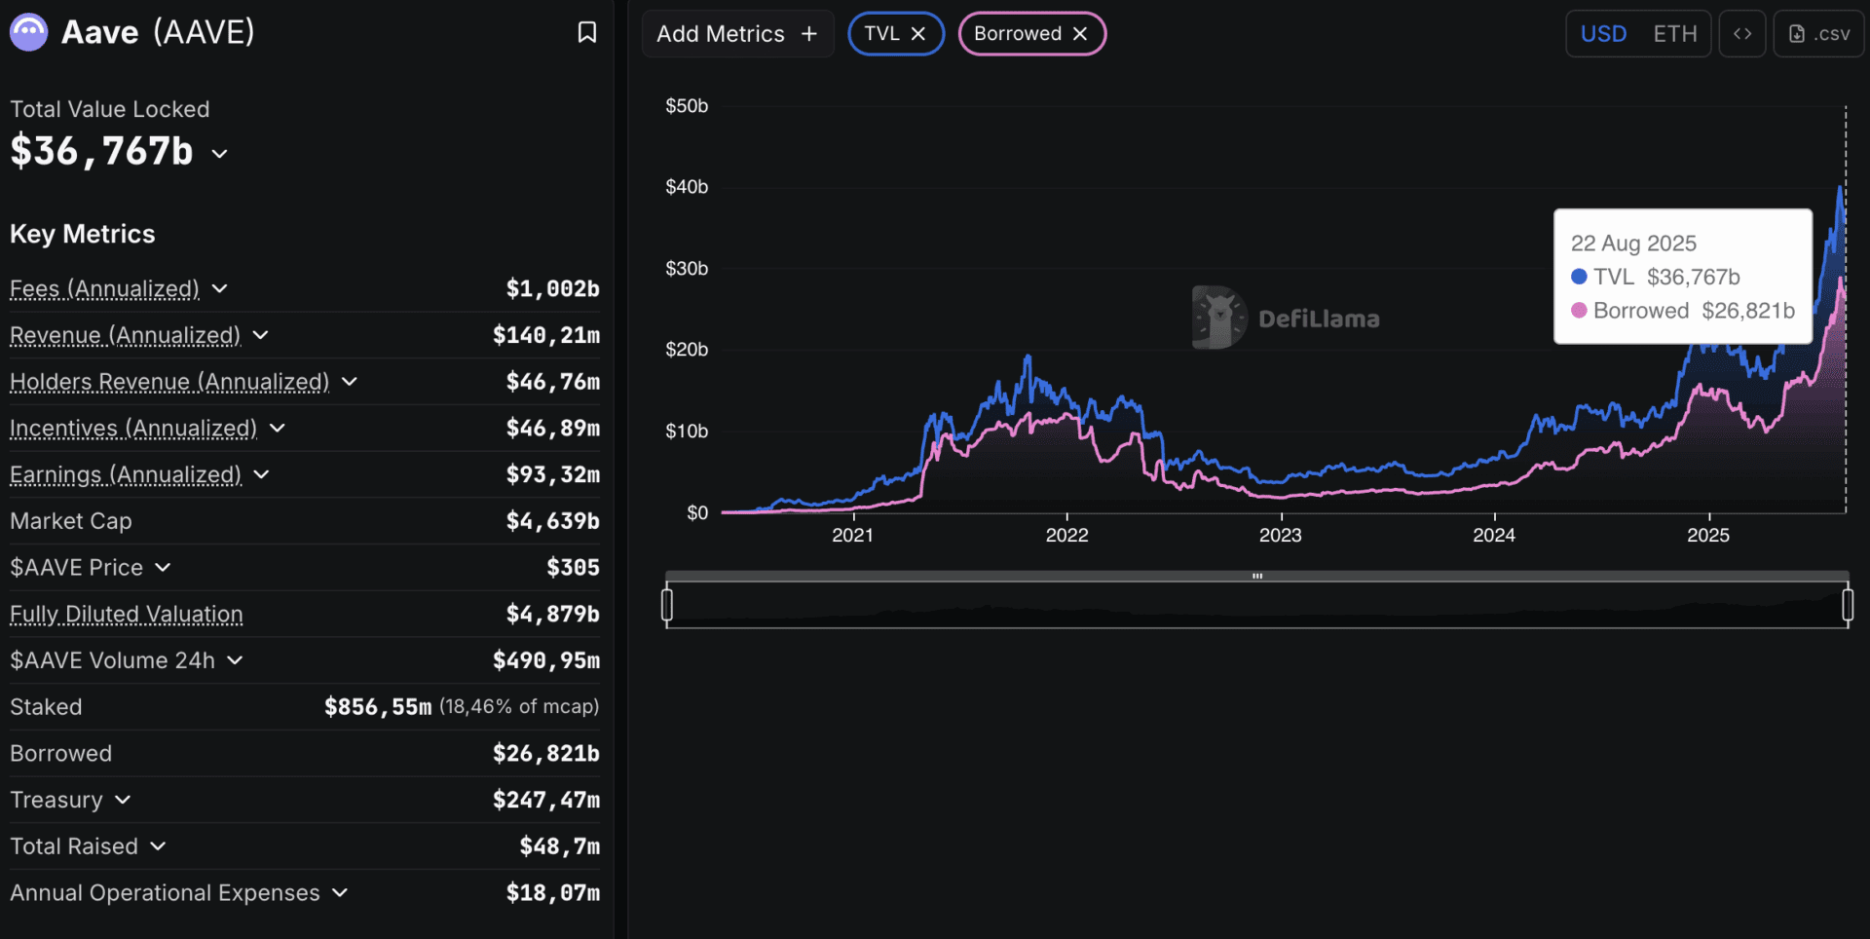Click the $AAVE Price value $305
Screen dimensions: 1870x939
tap(573, 567)
